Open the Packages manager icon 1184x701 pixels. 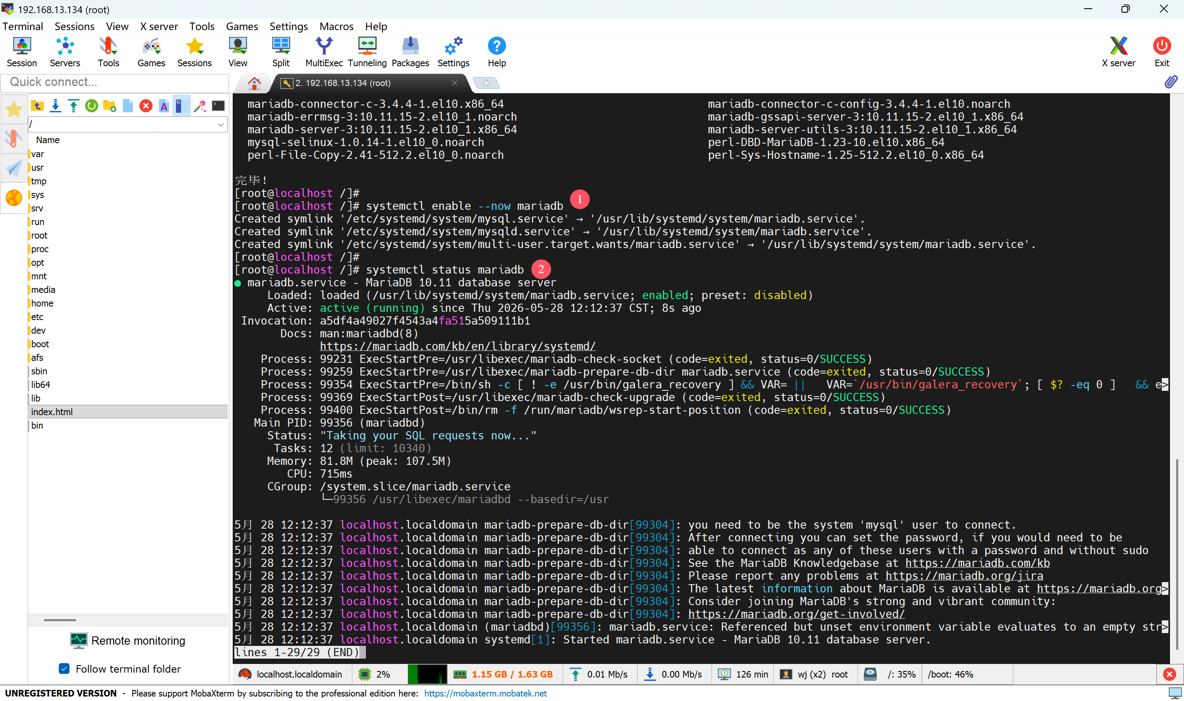[410, 52]
